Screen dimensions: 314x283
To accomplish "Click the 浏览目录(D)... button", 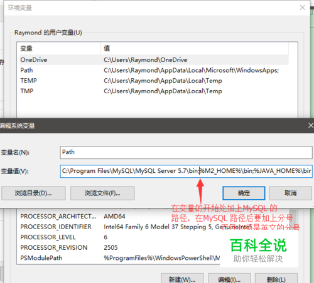I will [33, 193].
